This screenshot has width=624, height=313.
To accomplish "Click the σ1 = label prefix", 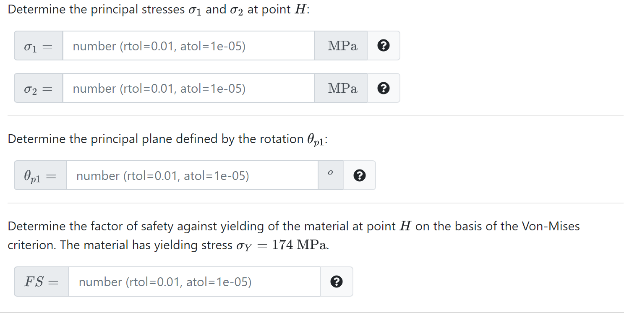I will [x=38, y=46].
